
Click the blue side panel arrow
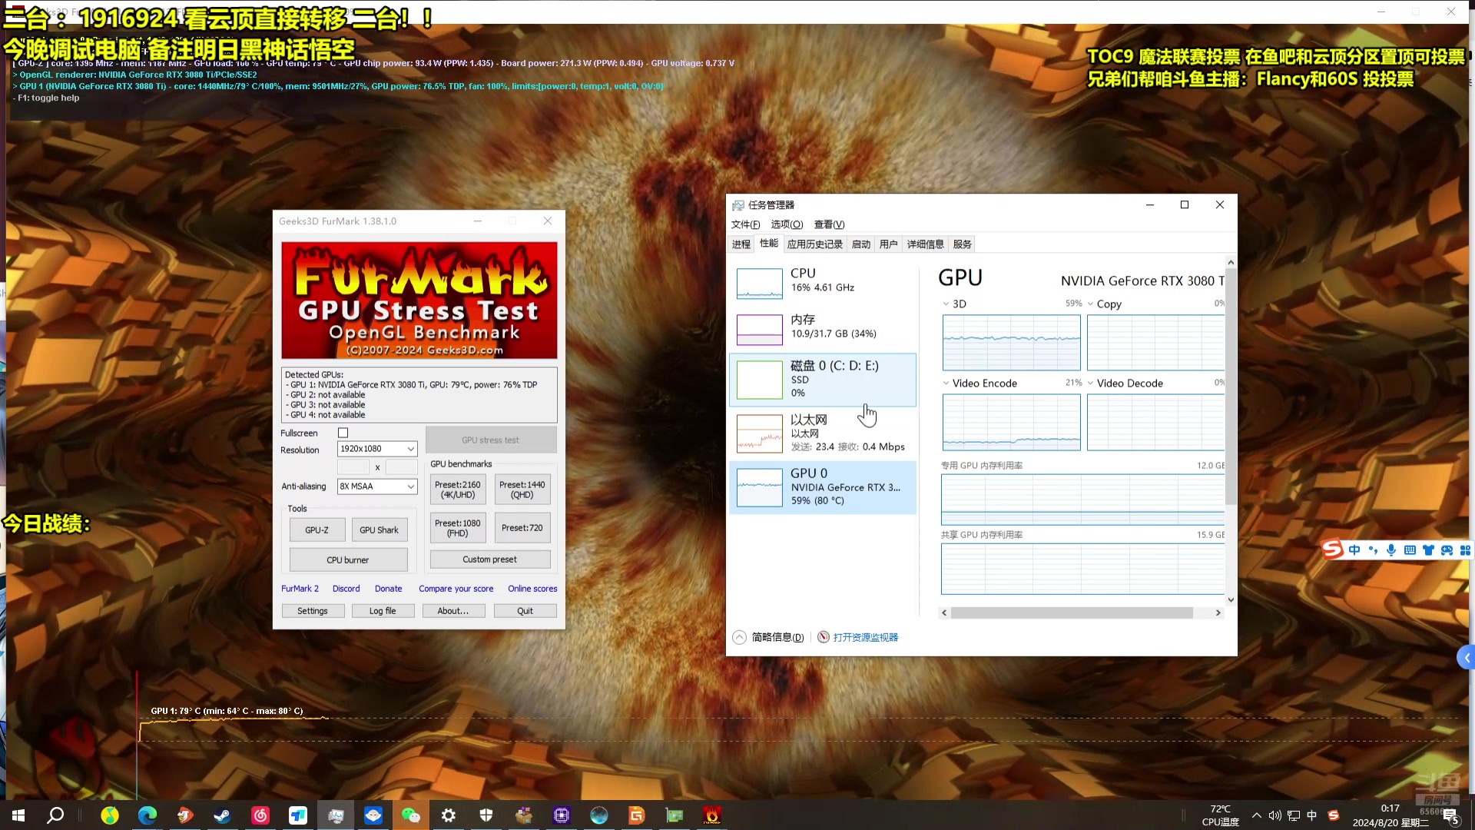(1467, 658)
